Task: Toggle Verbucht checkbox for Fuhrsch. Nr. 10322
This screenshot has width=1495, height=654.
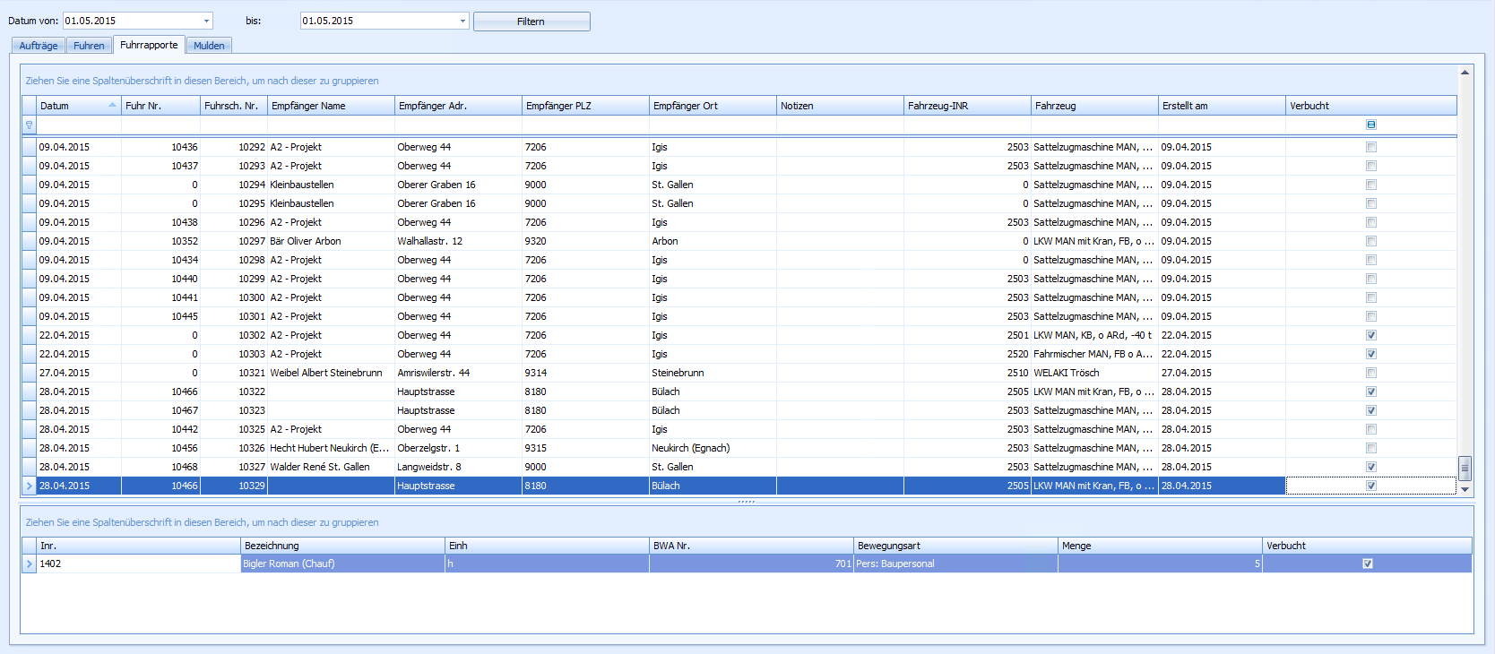Action: [1371, 392]
